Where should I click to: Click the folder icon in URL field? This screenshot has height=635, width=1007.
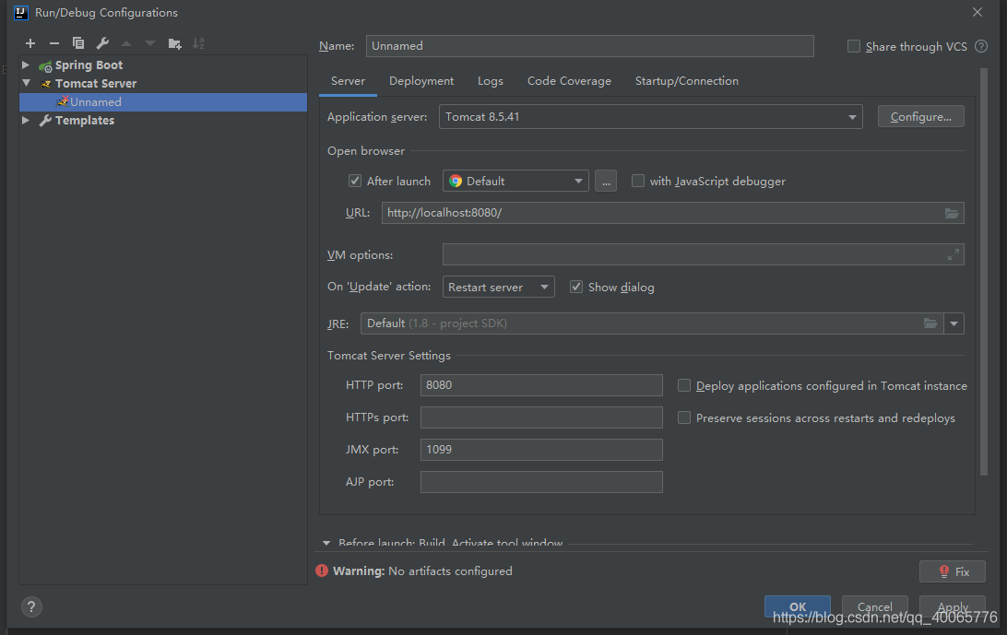click(952, 213)
